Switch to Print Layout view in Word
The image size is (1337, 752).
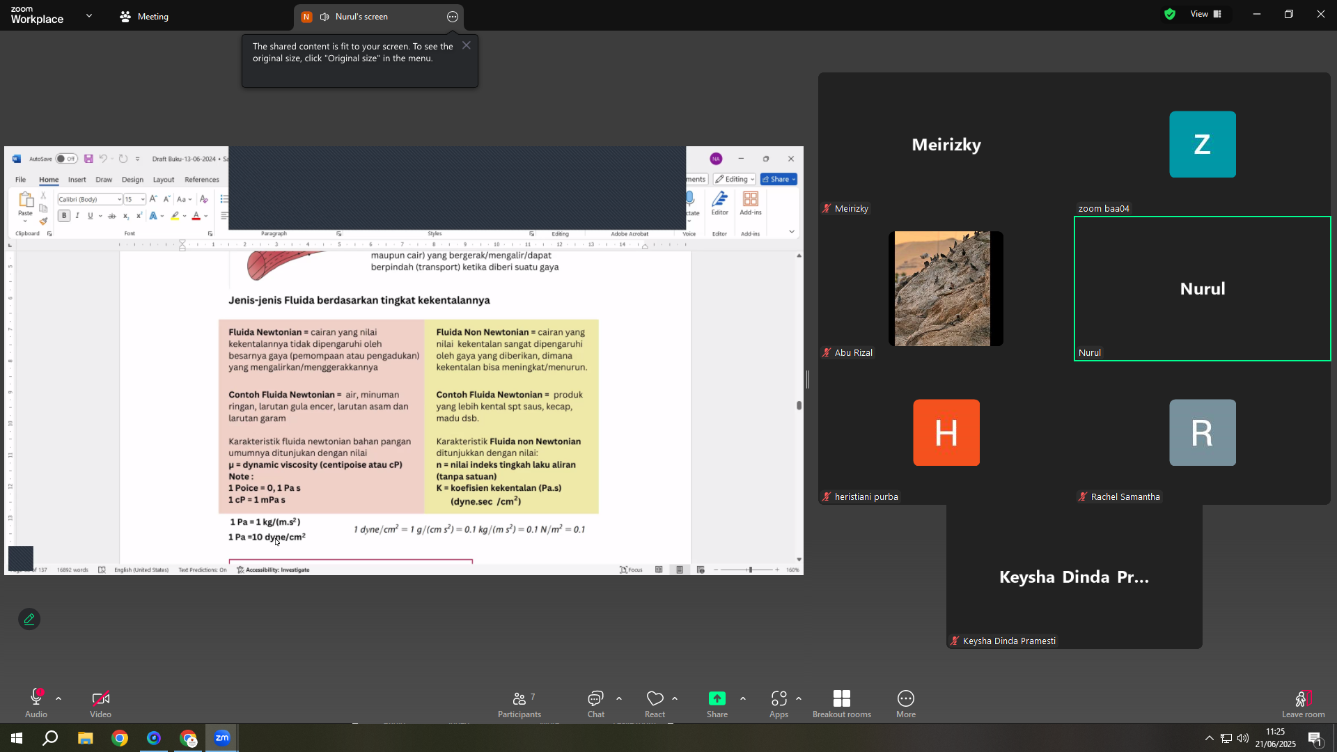680,570
